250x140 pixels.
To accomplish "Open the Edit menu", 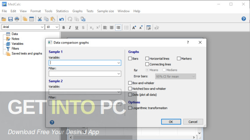I will (x=13, y=11).
